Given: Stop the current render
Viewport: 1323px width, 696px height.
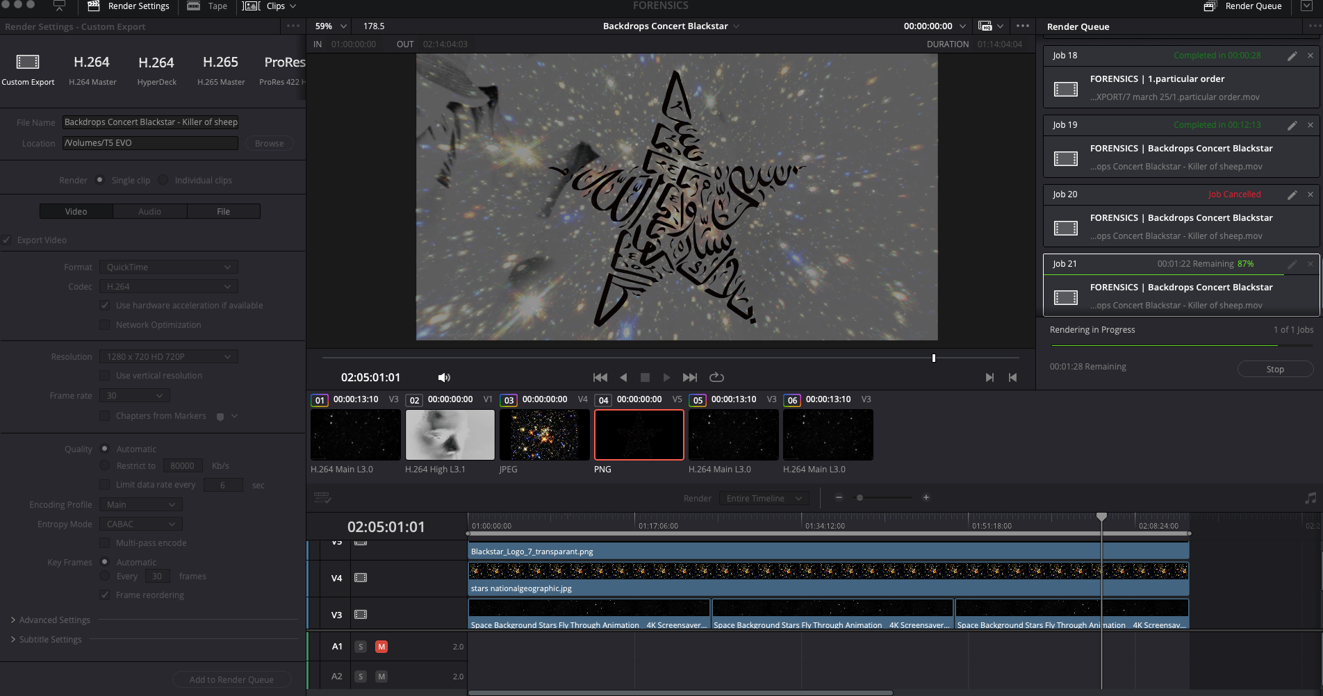Looking at the screenshot, I should (x=1275, y=370).
